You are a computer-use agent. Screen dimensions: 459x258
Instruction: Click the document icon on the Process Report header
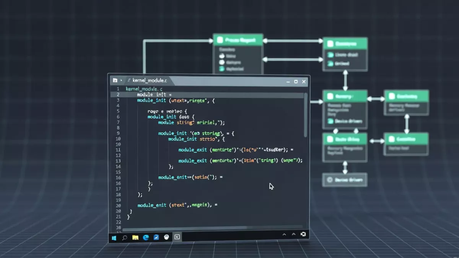point(221,39)
